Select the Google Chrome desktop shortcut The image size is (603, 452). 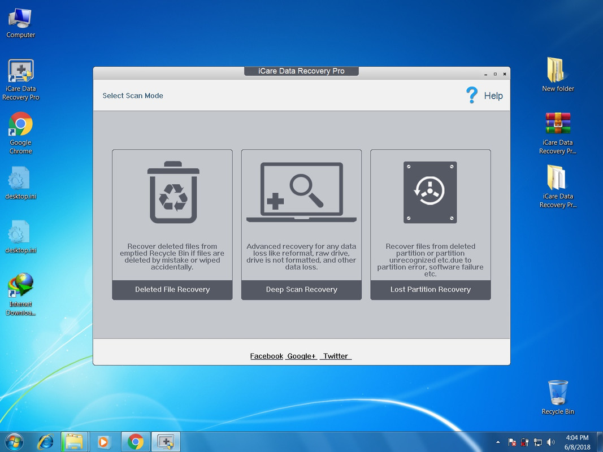[x=21, y=133]
